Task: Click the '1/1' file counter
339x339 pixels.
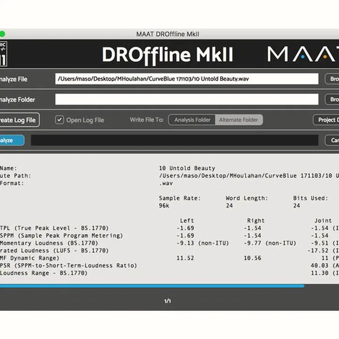Action: pos(168,301)
